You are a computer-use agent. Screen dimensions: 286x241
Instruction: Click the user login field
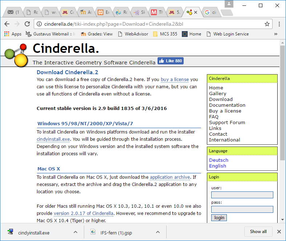point(242,195)
